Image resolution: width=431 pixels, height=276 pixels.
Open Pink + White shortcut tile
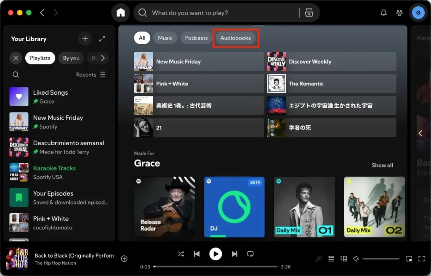(199, 84)
